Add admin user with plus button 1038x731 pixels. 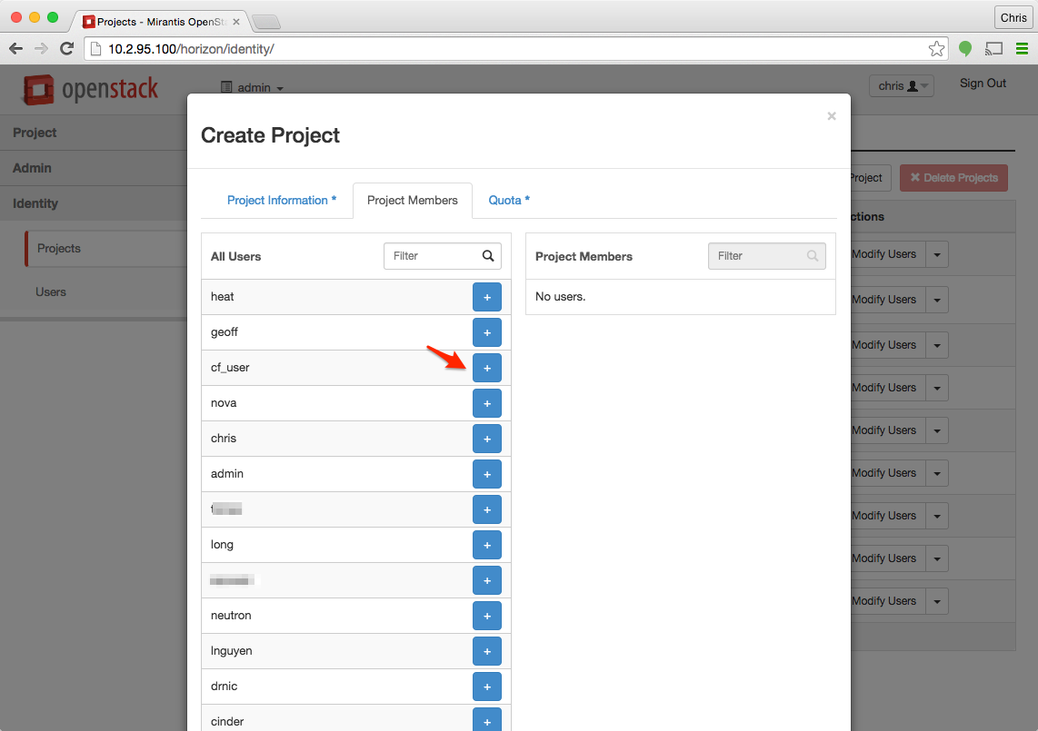pos(486,474)
